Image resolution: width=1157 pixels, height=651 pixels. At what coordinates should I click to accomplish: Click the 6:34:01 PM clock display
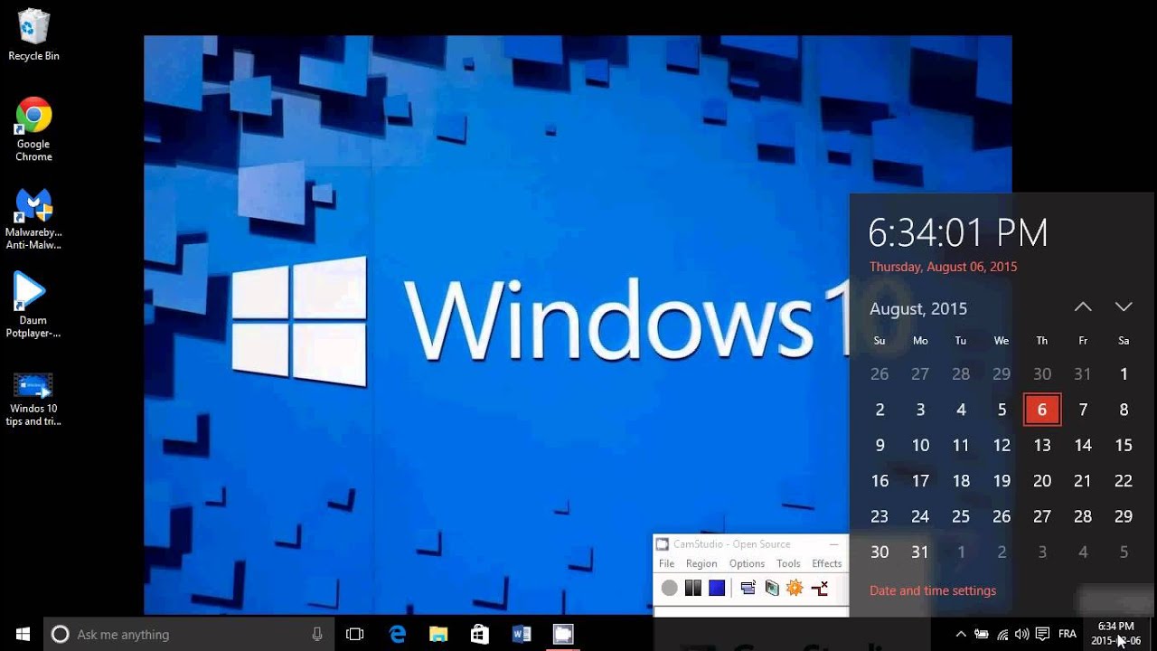pyautogui.click(x=958, y=233)
